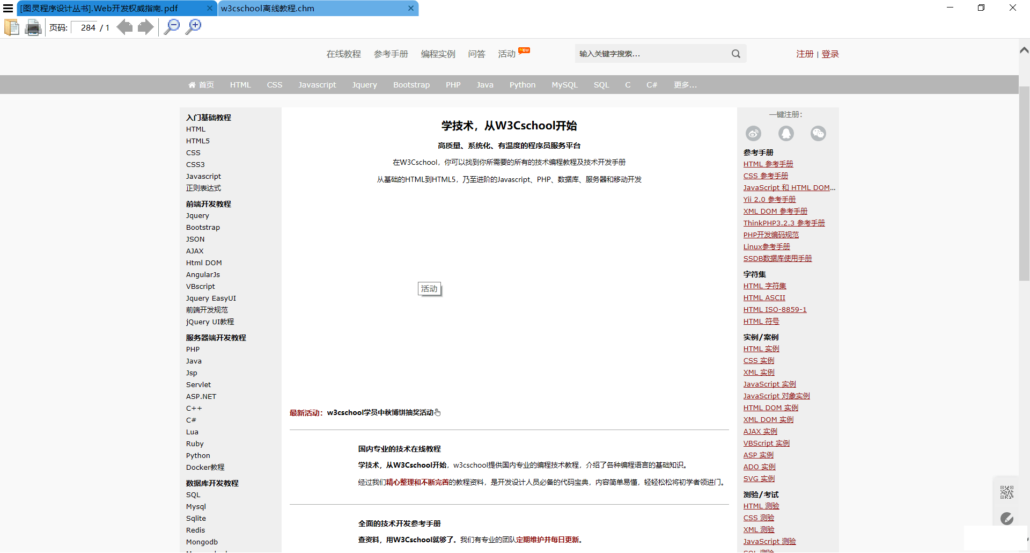Open ASP.NET tutorial in sidebar
This screenshot has width=1030, height=553.
[201, 396]
